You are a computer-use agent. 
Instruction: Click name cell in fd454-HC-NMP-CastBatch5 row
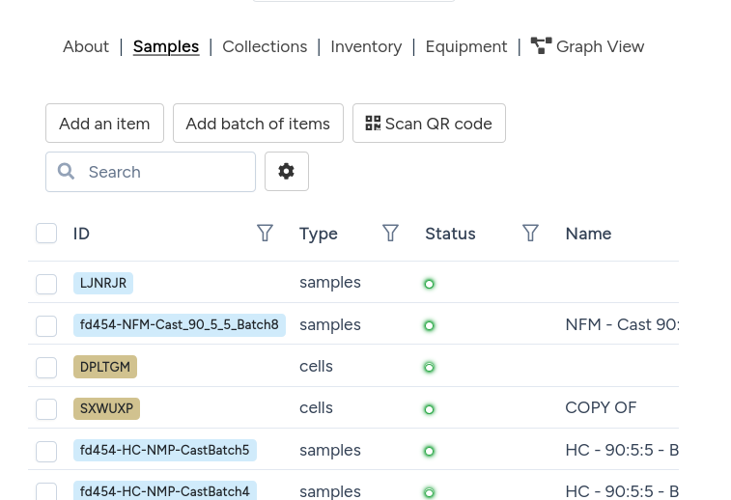[x=622, y=450]
